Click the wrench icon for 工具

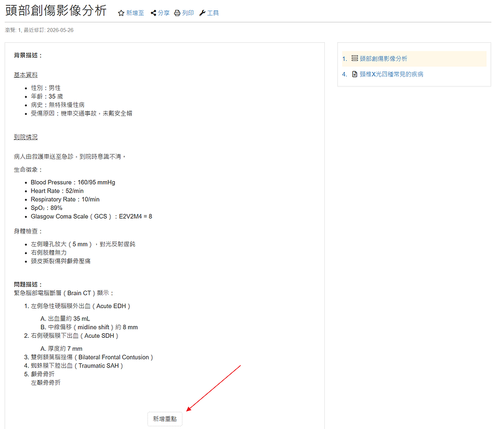click(x=203, y=13)
